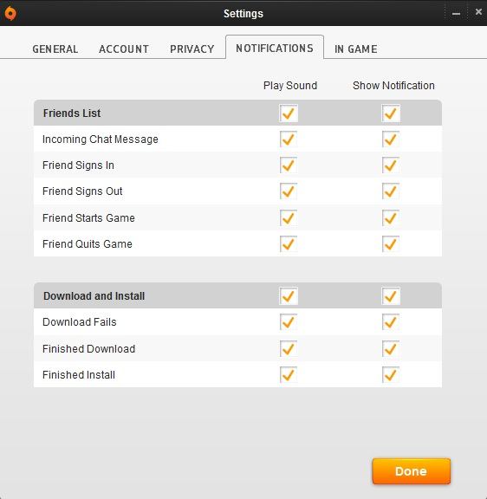Image resolution: width=487 pixels, height=499 pixels.
Task: Disable Show Notification for Friend Starts Game
Action: coord(391,218)
